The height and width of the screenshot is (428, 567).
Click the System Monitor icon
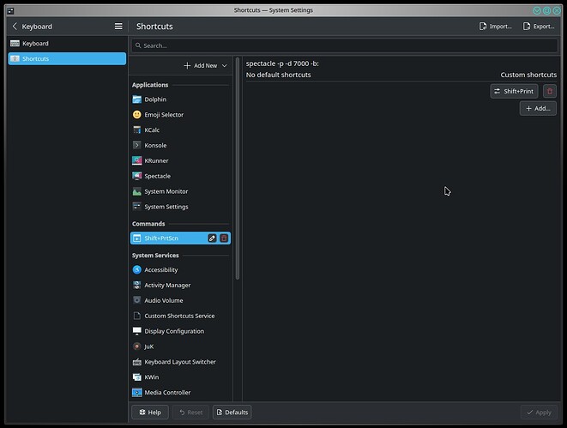[x=136, y=191]
